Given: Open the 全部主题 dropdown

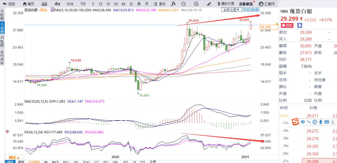Looking at the screenshot, I should [x=231, y=10].
